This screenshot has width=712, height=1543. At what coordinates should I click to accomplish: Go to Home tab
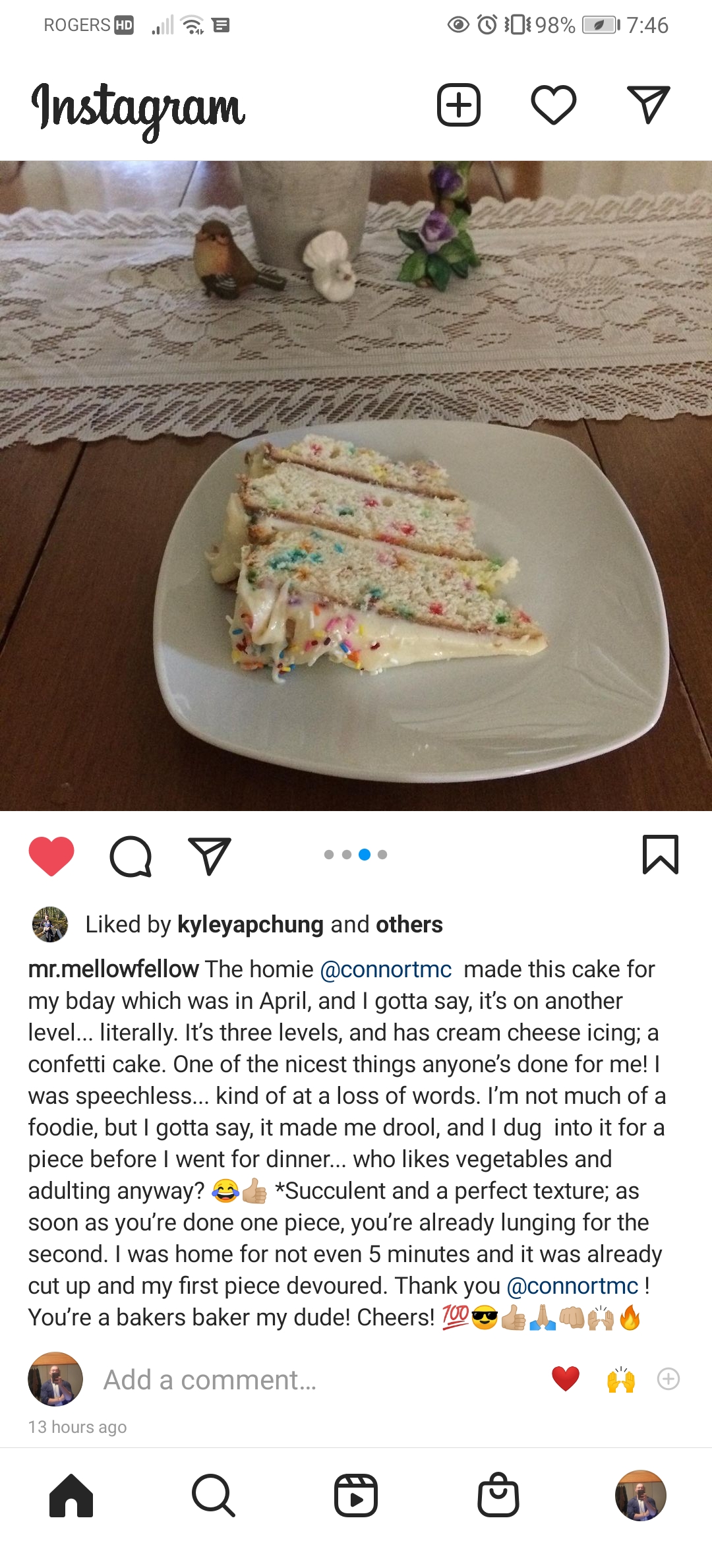71,1496
